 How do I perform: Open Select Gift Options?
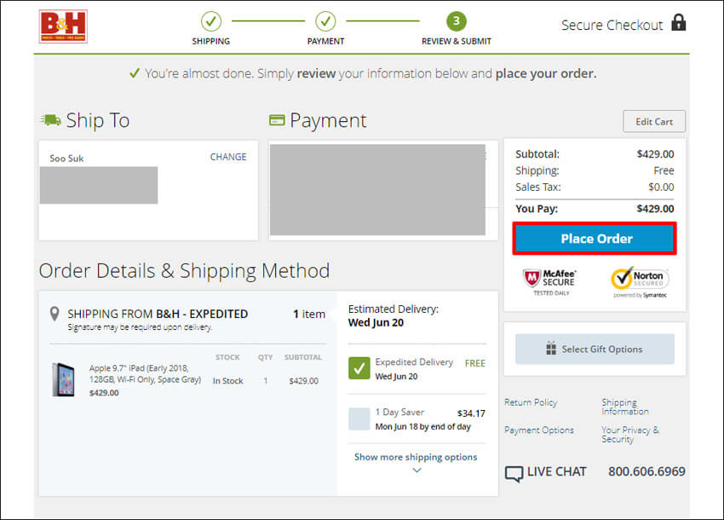595,349
